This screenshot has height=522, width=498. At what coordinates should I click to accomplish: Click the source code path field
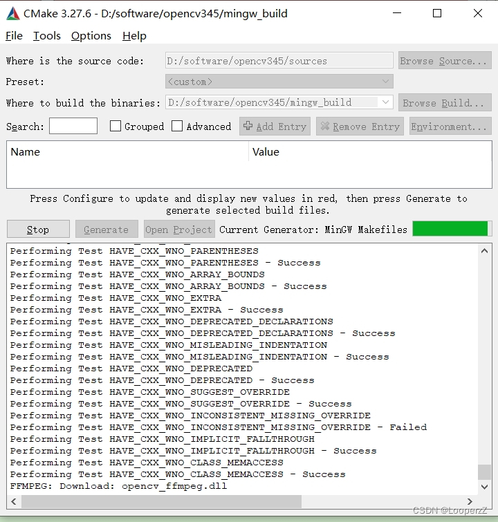[x=279, y=61]
